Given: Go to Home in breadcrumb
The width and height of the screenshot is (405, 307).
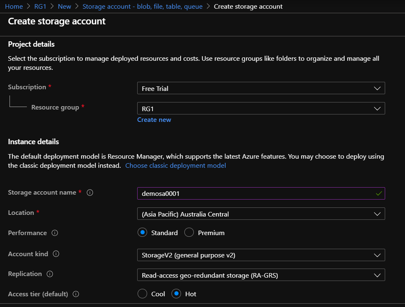Looking at the screenshot, I should [x=14, y=7].
